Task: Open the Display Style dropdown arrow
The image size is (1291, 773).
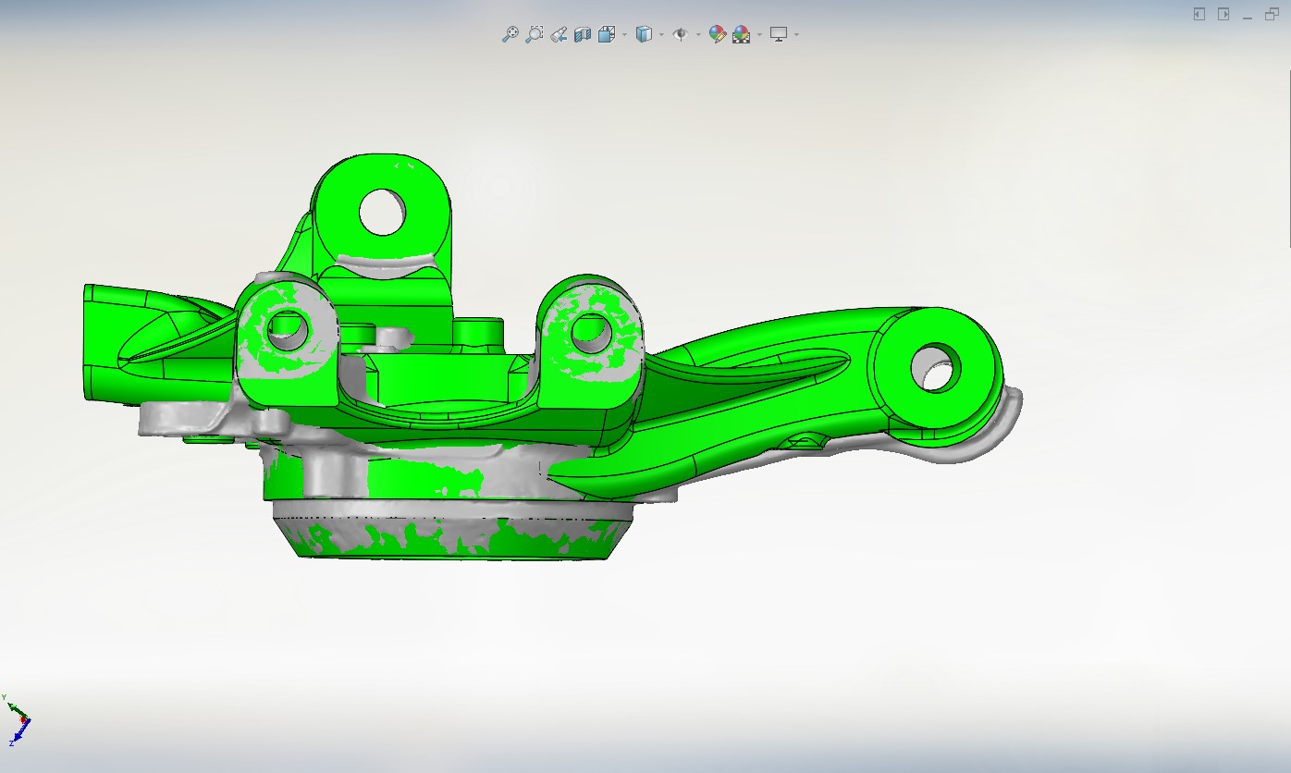Action: point(661,35)
